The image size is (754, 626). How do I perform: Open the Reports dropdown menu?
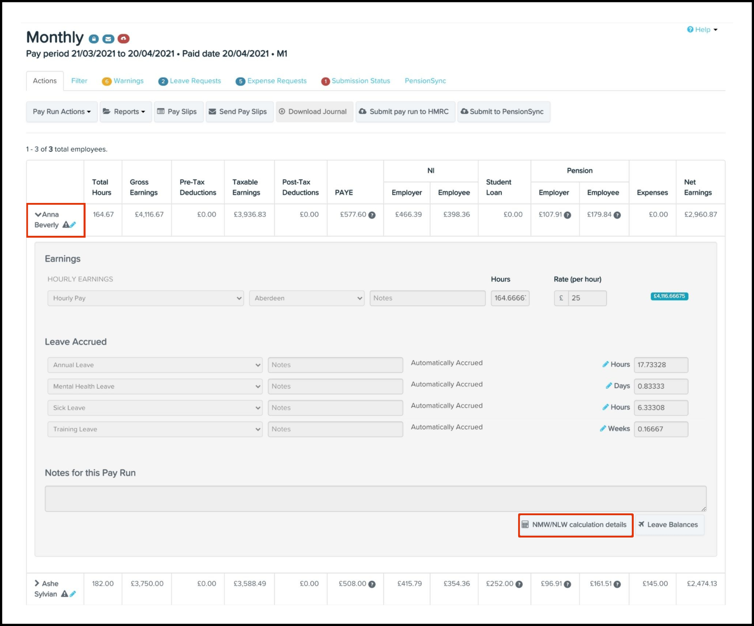click(x=125, y=112)
